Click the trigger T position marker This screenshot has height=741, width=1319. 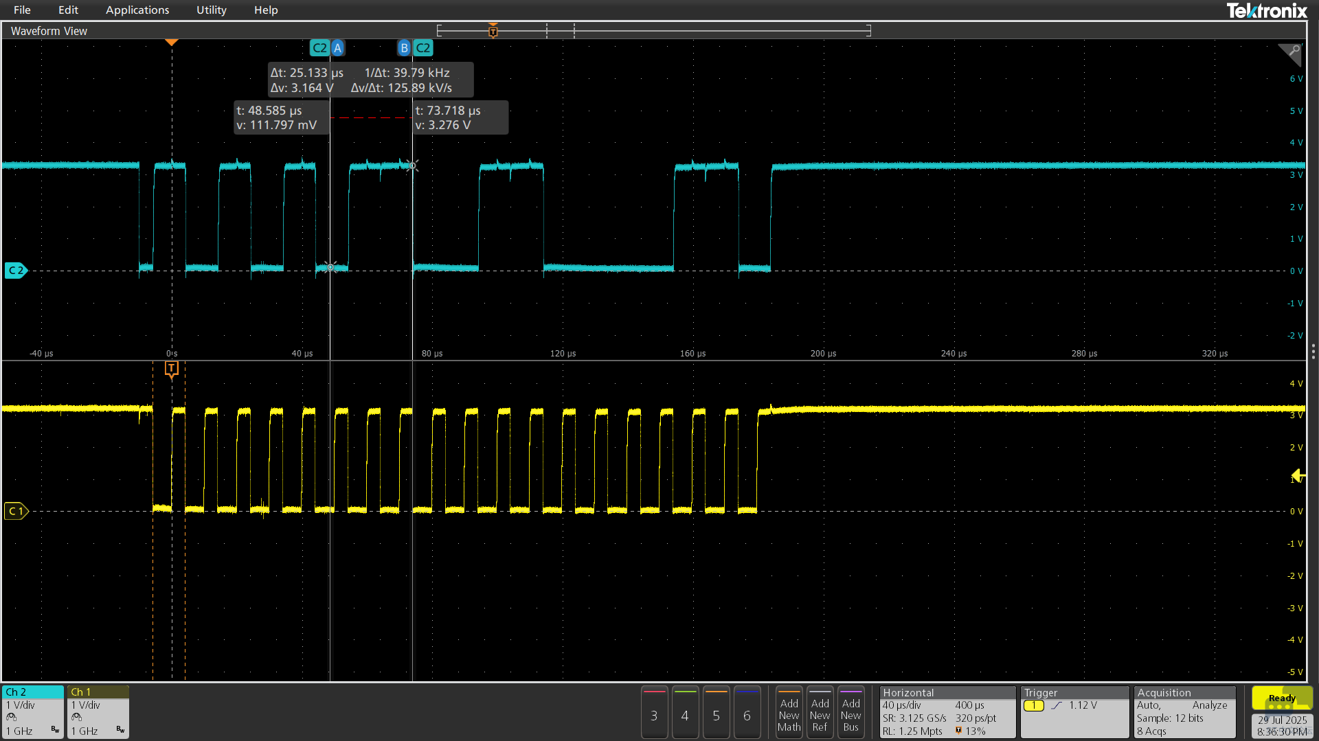(x=172, y=369)
